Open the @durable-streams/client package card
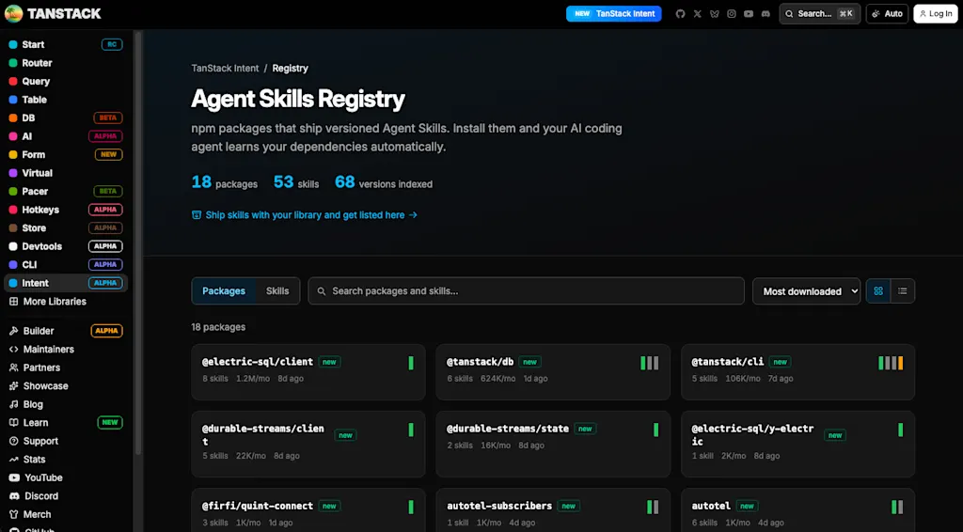Screen dimensions: 963x532 [308, 445]
